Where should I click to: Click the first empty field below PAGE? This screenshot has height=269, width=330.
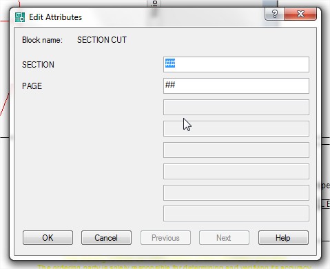236,107
